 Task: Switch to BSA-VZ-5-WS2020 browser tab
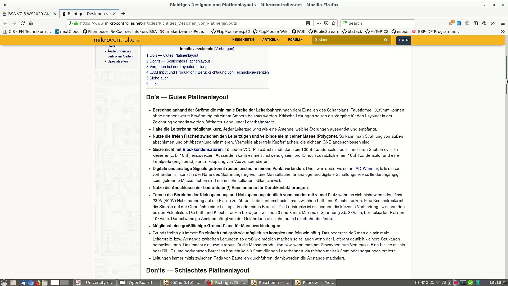29,14
